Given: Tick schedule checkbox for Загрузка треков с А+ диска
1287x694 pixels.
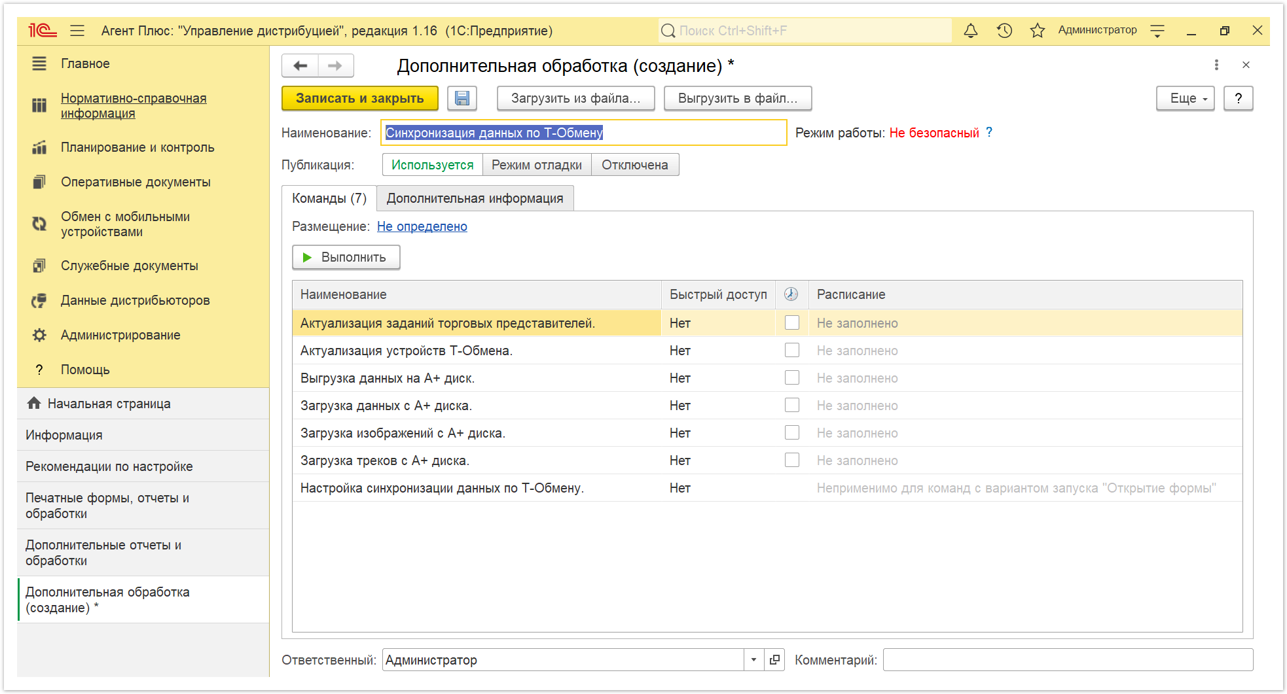Looking at the screenshot, I should (792, 460).
